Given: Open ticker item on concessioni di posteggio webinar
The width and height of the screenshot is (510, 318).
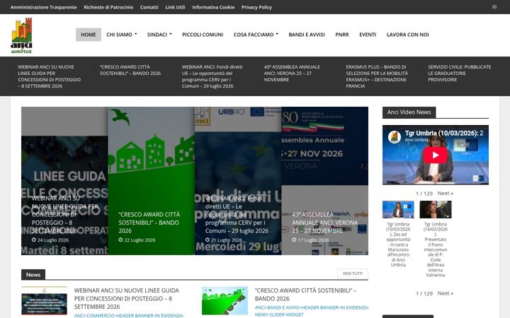Looking at the screenshot, I should tap(50, 76).
